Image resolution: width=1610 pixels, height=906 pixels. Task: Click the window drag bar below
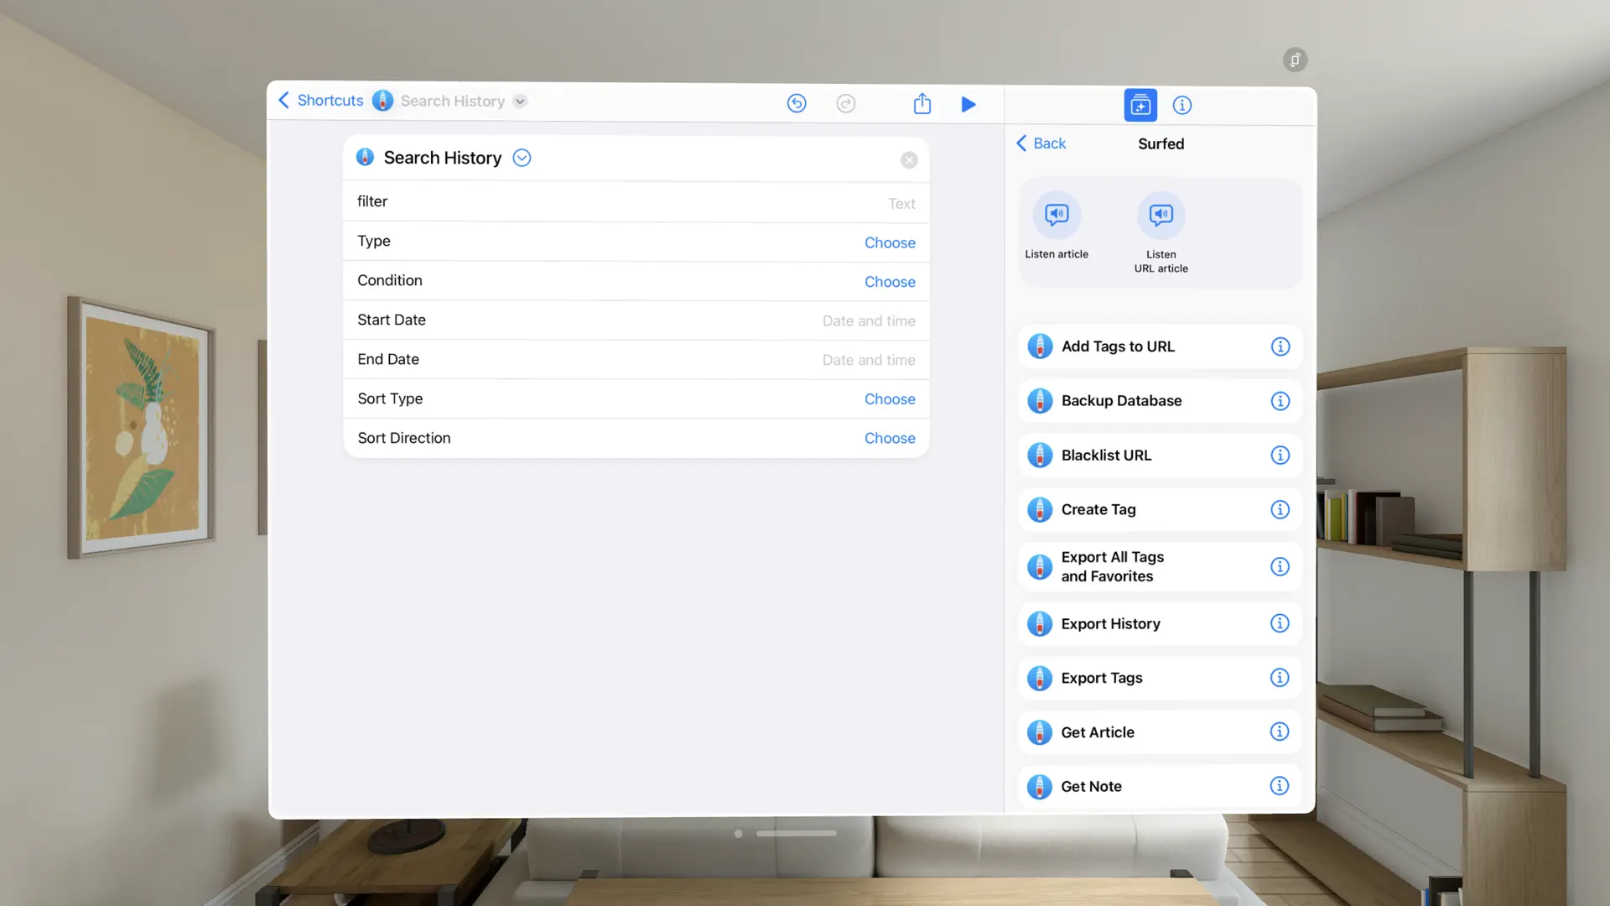pyautogui.click(x=796, y=833)
